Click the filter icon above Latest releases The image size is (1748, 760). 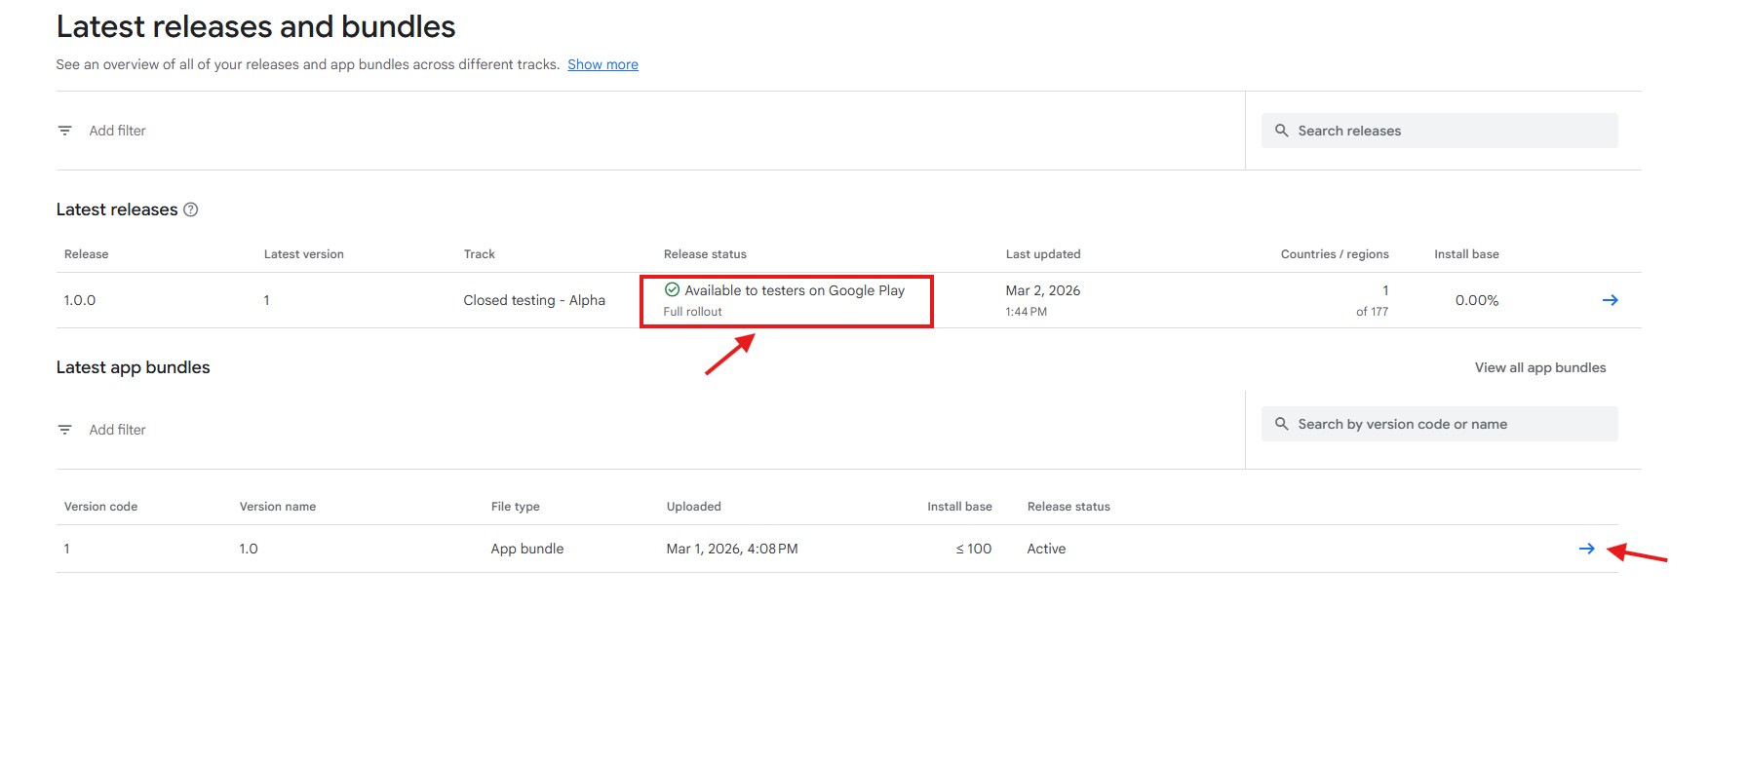point(65,131)
